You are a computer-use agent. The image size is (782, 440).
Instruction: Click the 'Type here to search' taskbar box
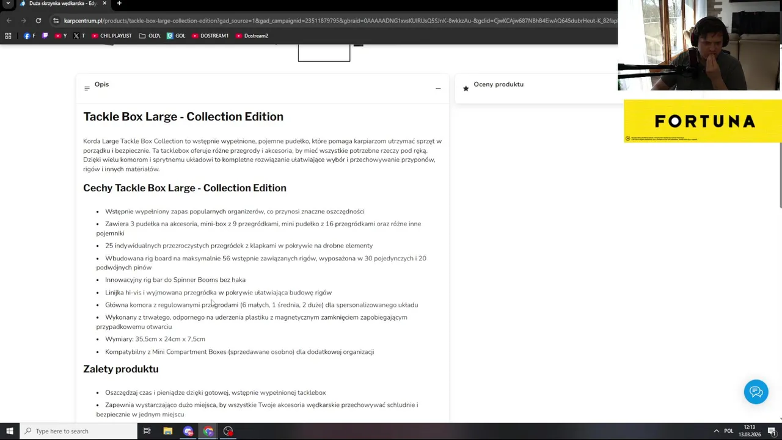(x=78, y=431)
